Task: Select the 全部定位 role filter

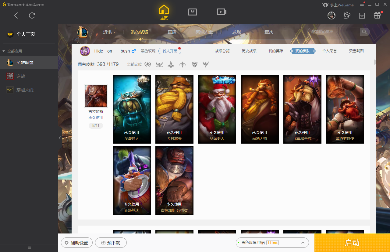Action: (134, 64)
